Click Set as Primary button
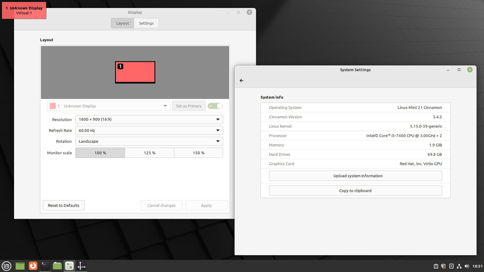The width and height of the screenshot is (484, 272). pos(189,106)
